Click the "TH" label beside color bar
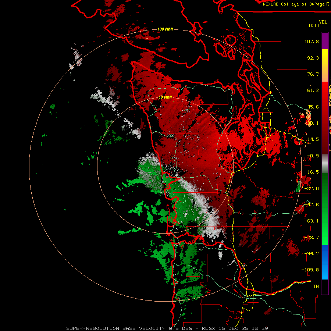Image resolution: width=331 pixels, height=331 pixels. click(316, 286)
